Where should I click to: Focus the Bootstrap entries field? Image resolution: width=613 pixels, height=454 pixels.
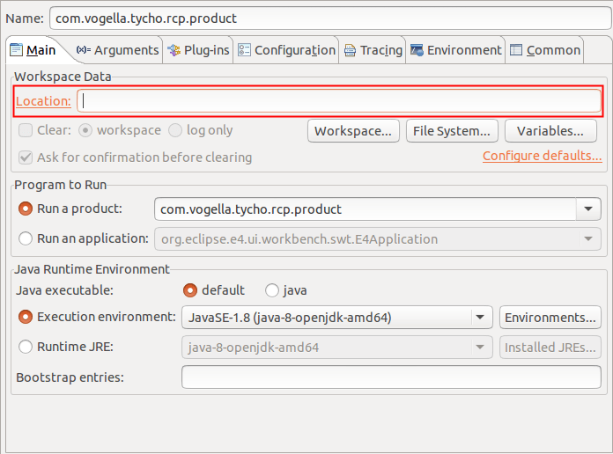[x=391, y=377]
